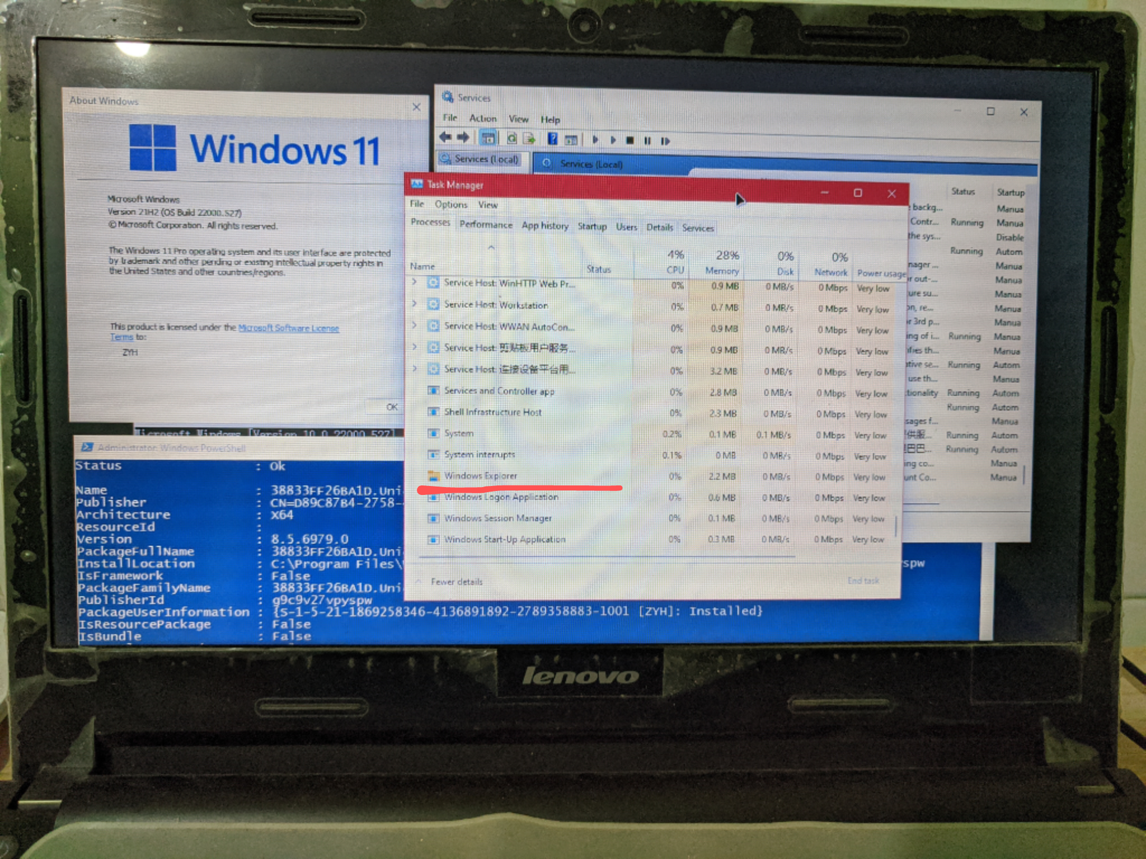Switch to the Services tab in Task Manager
1146x859 pixels.
[x=698, y=228]
